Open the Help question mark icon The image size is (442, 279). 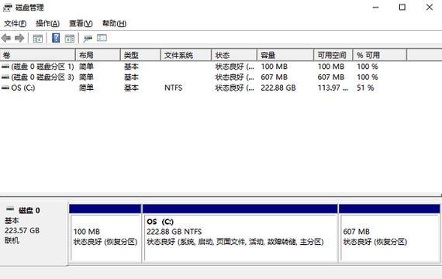[56, 38]
